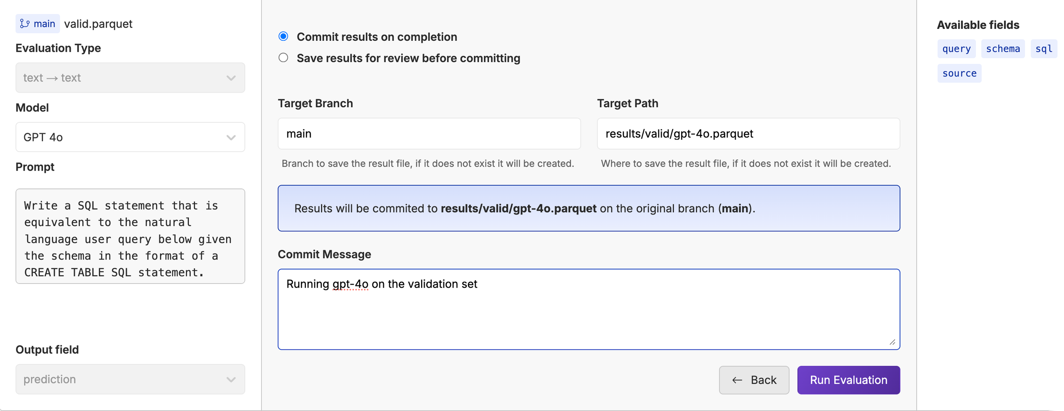Toggle the completion commit option off

(283, 37)
